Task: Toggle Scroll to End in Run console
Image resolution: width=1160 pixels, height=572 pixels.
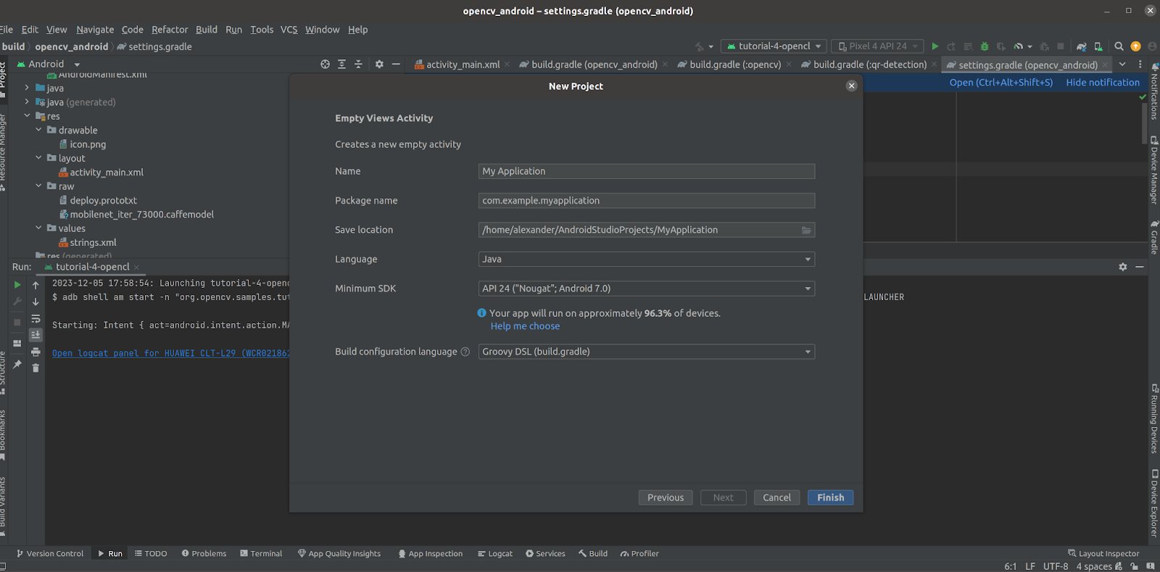Action: click(36, 335)
